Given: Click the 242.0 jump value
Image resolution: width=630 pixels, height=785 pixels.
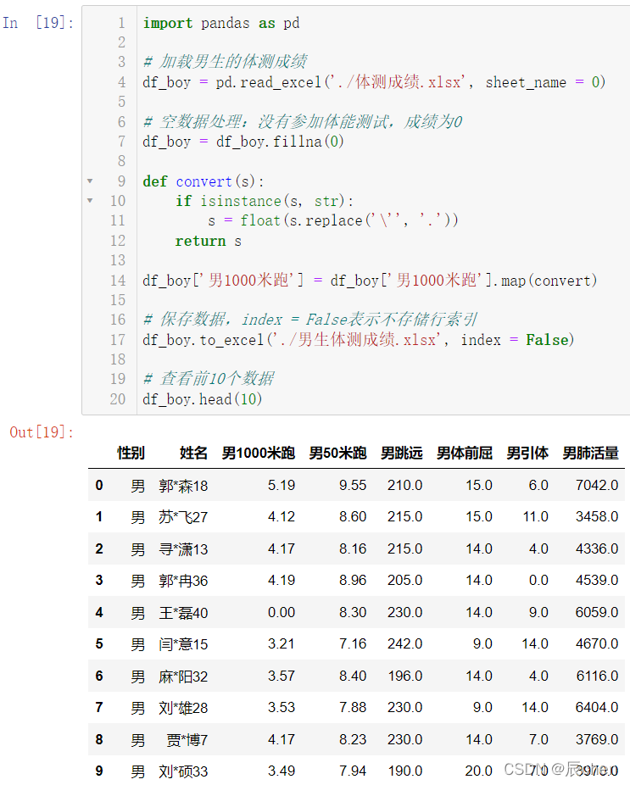Looking at the screenshot, I should pos(404,643).
